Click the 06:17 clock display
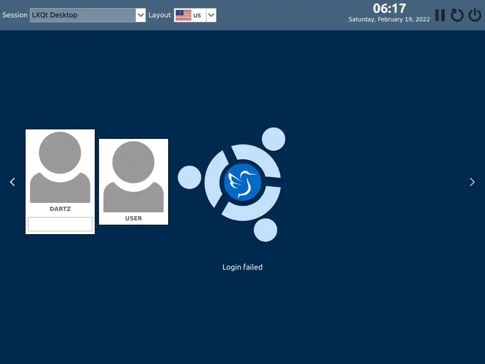 tap(389, 9)
